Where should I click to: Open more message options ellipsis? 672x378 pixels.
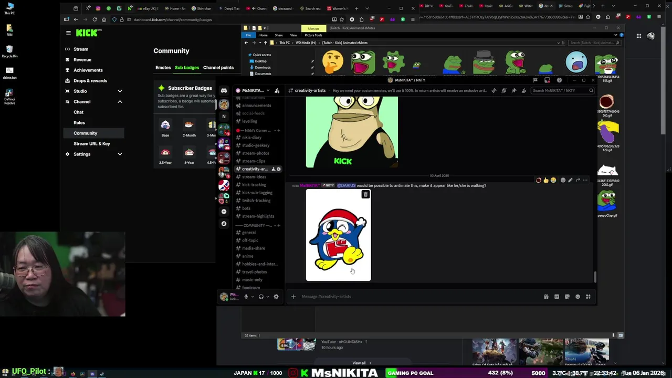click(x=585, y=180)
